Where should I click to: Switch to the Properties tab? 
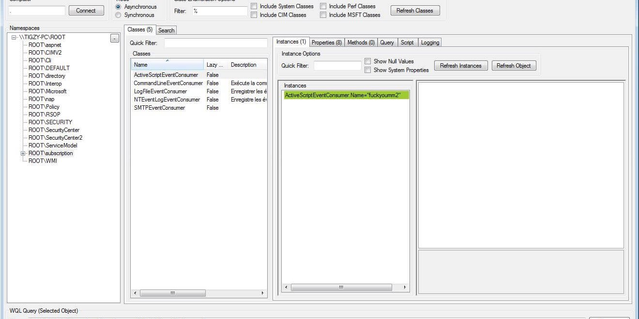coord(326,42)
